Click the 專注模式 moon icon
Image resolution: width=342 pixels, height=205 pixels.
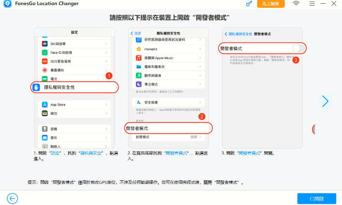pyautogui.click(x=139, y=84)
